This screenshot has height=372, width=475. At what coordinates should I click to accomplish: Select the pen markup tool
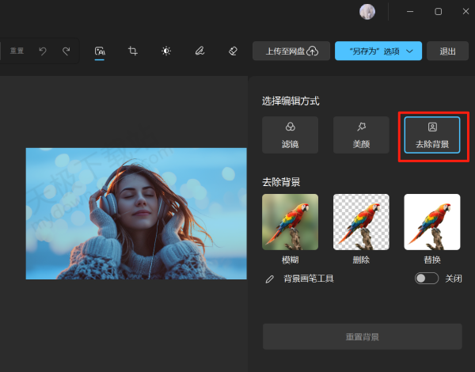[199, 51]
